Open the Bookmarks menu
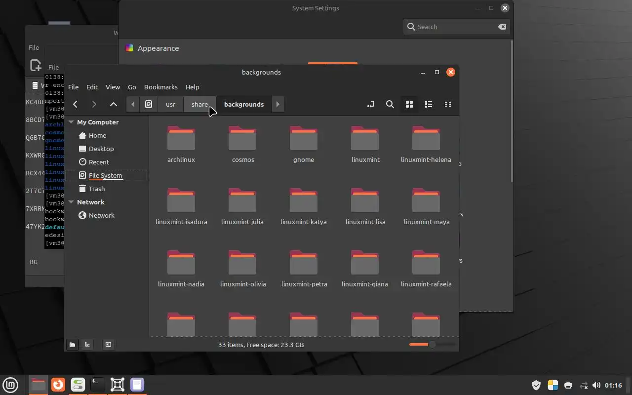Viewport: 632px width, 395px height. (x=161, y=87)
